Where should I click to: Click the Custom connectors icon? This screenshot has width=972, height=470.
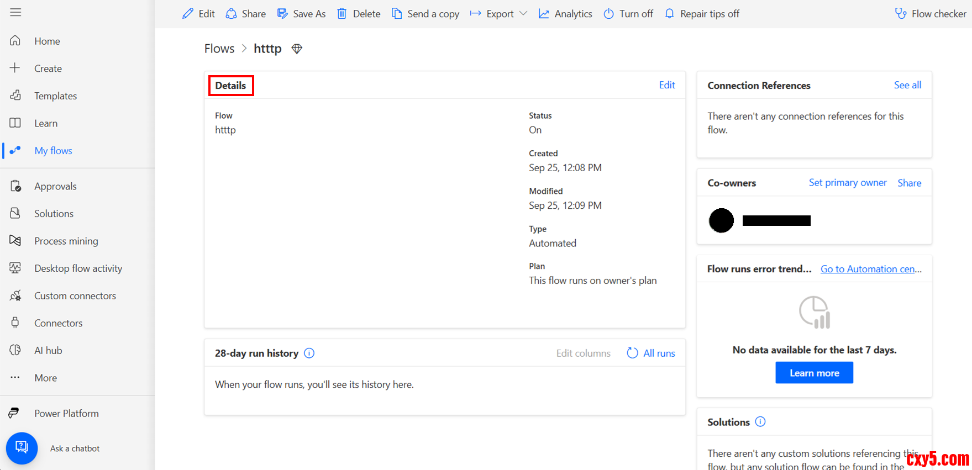[x=15, y=295]
